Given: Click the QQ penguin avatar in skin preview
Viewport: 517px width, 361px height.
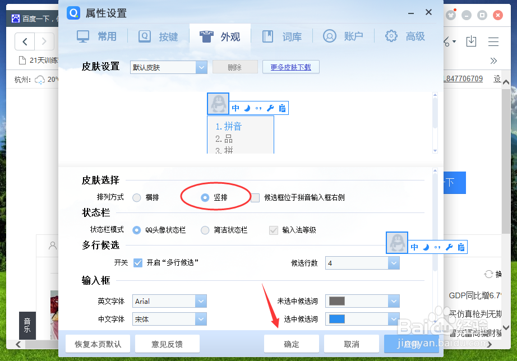Looking at the screenshot, I should coord(218,104).
